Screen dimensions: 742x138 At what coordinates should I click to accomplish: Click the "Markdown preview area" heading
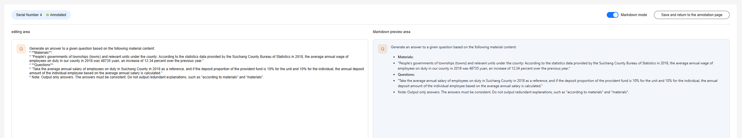coord(391,32)
